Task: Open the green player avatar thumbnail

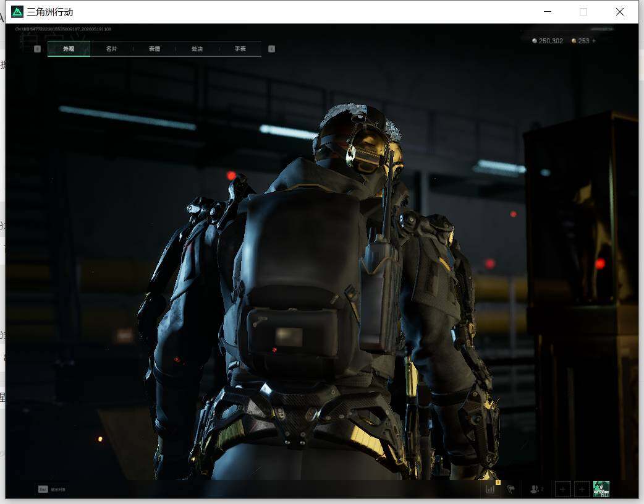Action: pos(601,489)
